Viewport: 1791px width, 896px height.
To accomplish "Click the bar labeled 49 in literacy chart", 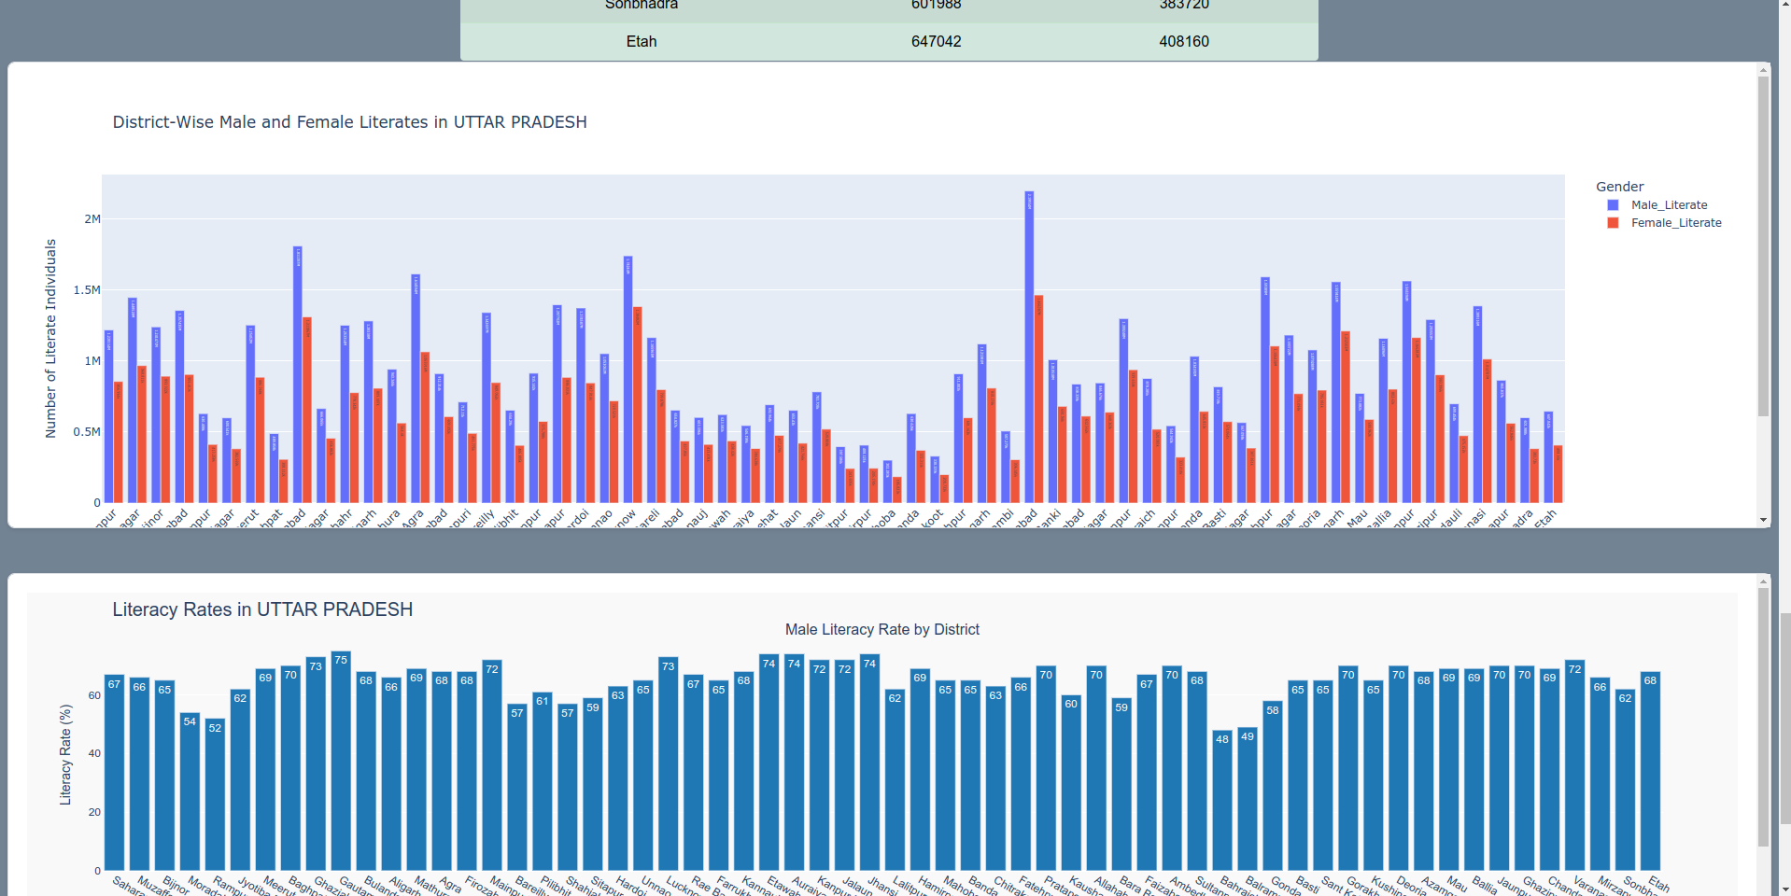I will coord(1248,799).
